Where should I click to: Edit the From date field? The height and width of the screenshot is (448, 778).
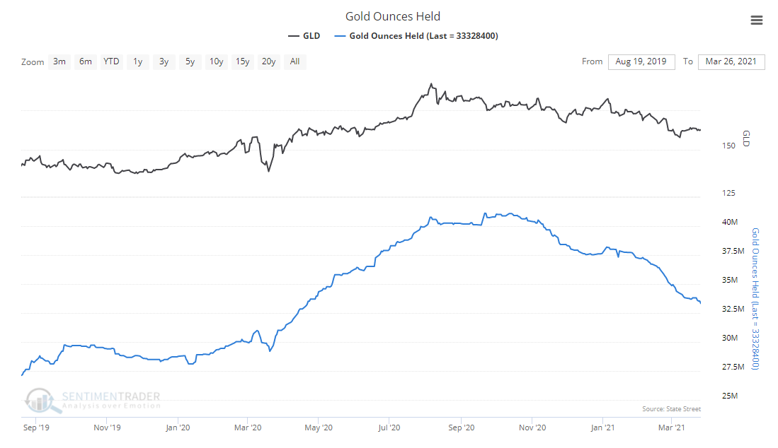point(641,61)
